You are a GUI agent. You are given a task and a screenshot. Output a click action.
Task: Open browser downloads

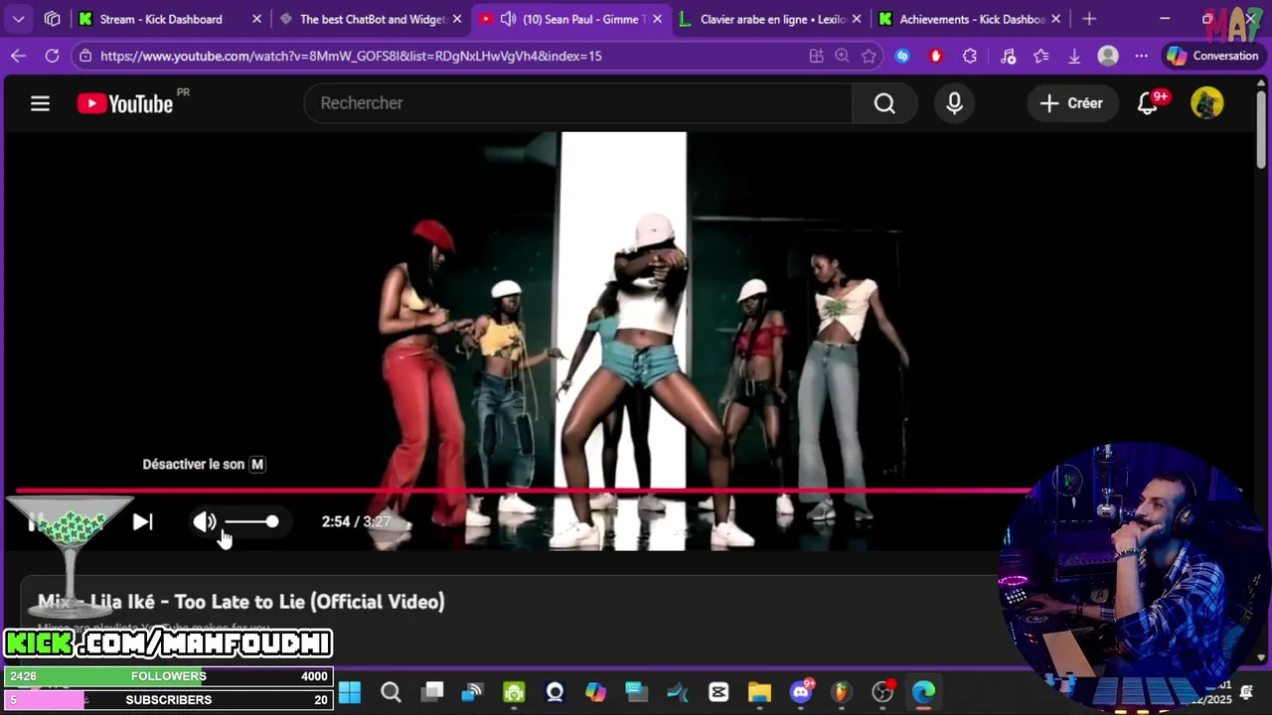coord(1074,57)
